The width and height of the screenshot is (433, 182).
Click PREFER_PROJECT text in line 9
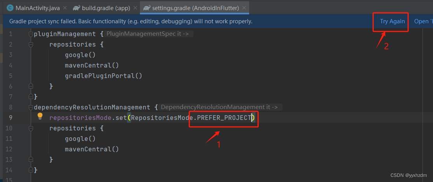[x=224, y=118]
